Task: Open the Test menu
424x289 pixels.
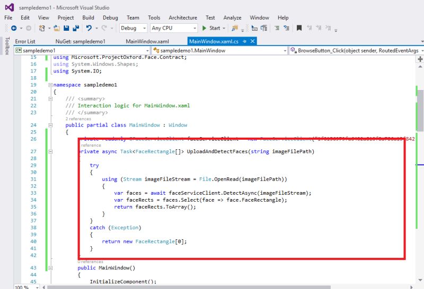Action: [210, 17]
